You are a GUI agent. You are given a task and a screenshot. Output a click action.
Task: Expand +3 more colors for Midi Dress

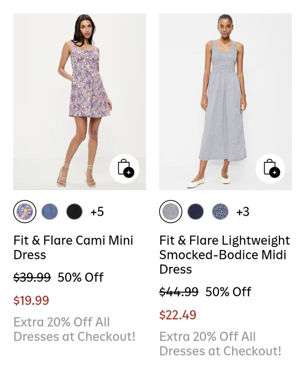pyautogui.click(x=243, y=212)
